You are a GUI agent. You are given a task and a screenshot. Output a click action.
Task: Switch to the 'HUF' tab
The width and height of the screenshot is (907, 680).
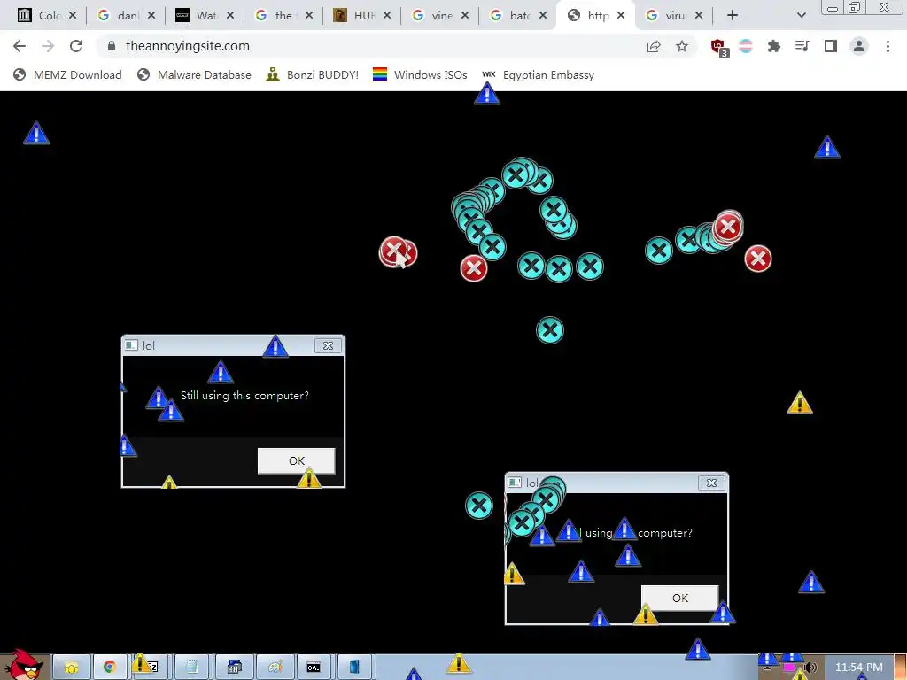pos(355,16)
